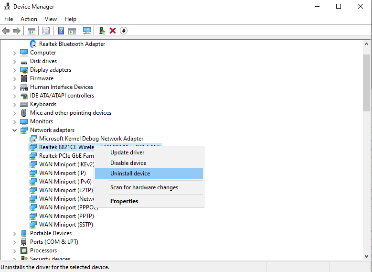This screenshot has height=272, width=372.
Task: Select Realtek Bluetooth Adapter device
Action: coord(72,44)
